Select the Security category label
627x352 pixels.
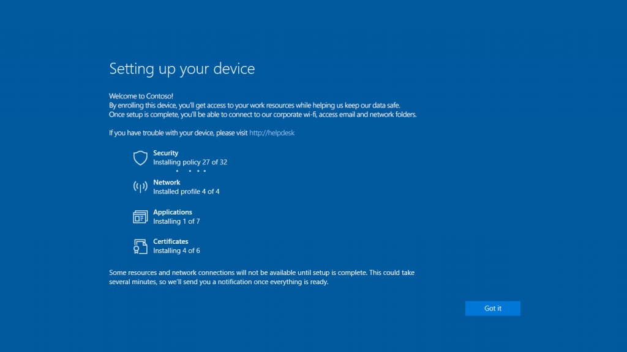(x=166, y=153)
